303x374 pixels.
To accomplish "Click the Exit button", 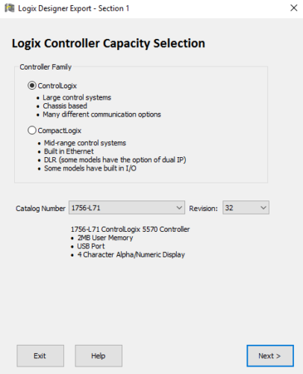I will click(40, 356).
